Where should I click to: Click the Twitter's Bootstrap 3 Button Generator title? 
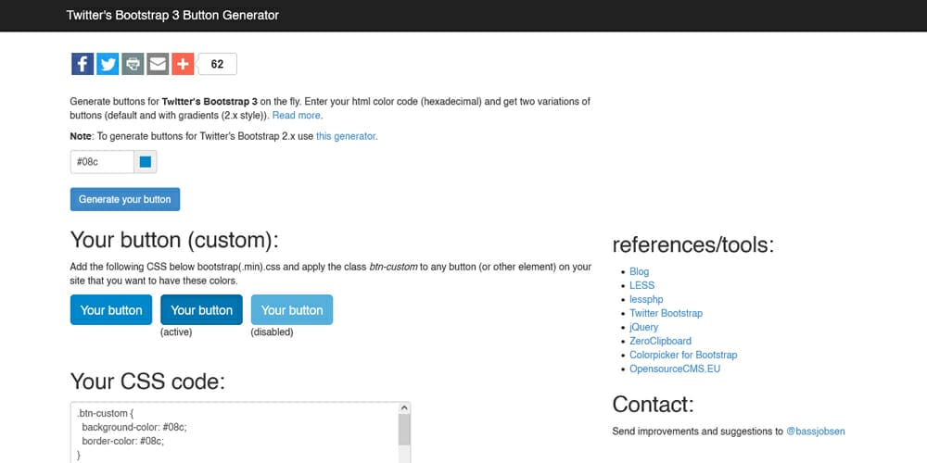pos(172,15)
